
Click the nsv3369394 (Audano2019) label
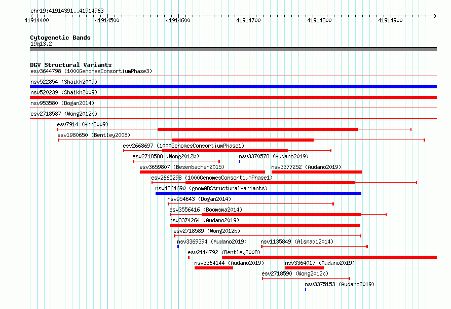(212, 242)
